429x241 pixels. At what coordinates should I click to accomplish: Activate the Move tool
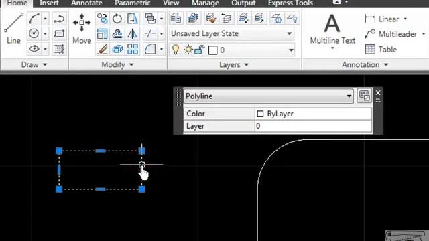(82, 28)
